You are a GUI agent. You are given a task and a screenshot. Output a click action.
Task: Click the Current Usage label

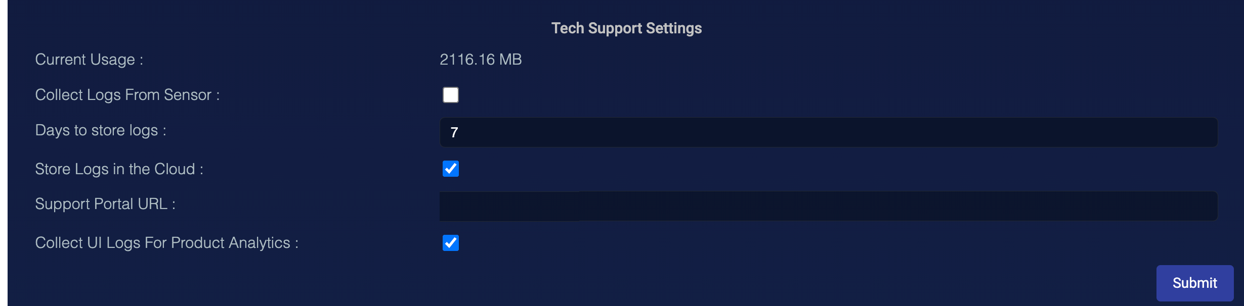tap(89, 60)
